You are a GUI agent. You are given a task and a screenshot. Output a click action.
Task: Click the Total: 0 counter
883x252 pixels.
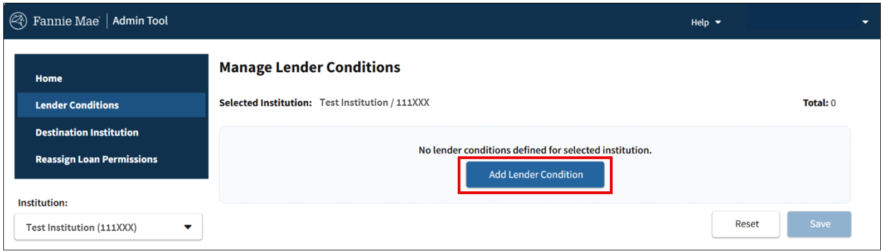tap(819, 103)
